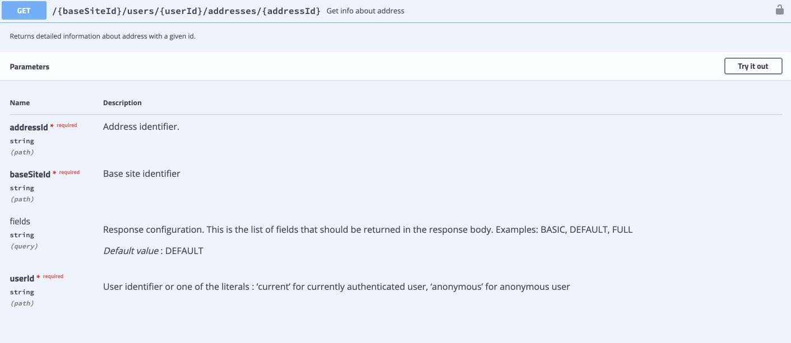Click the Returns detailed information description line
Screen dimensions: 791x343
click(103, 36)
